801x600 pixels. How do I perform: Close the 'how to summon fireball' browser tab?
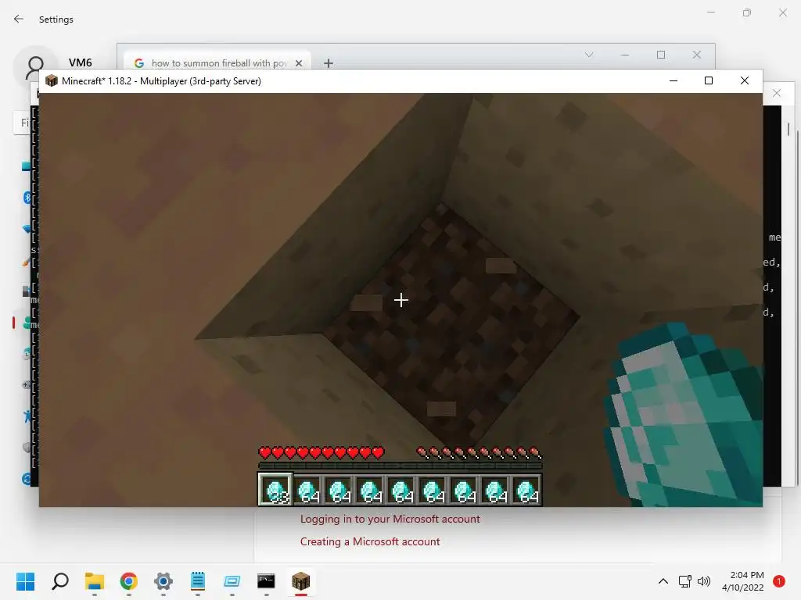point(299,62)
